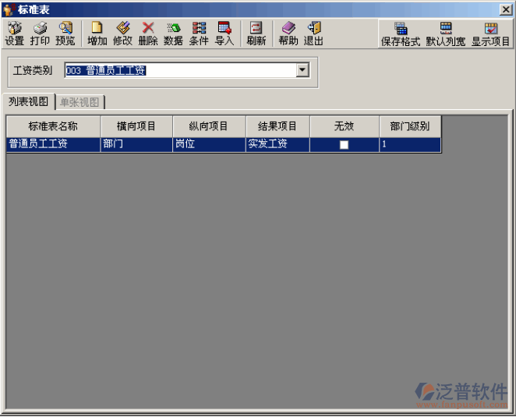Toggle the 无效 checkbox in 普通员工工资 row
This screenshot has width=516, height=417.
coord(344,145)
